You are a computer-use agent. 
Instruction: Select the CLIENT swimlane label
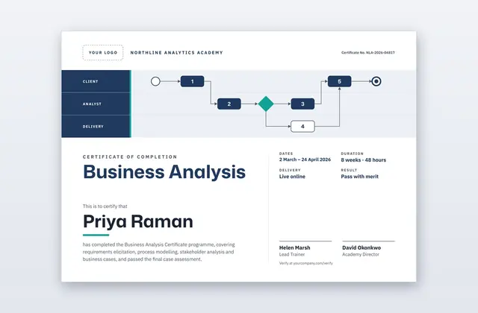point(90,81)
